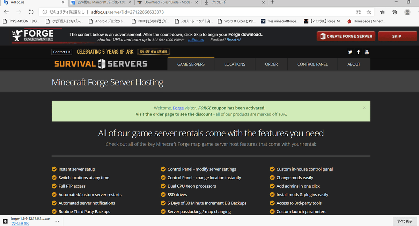
Task: Go back using the browser back arrow
Action: click(x=6, y=12)
